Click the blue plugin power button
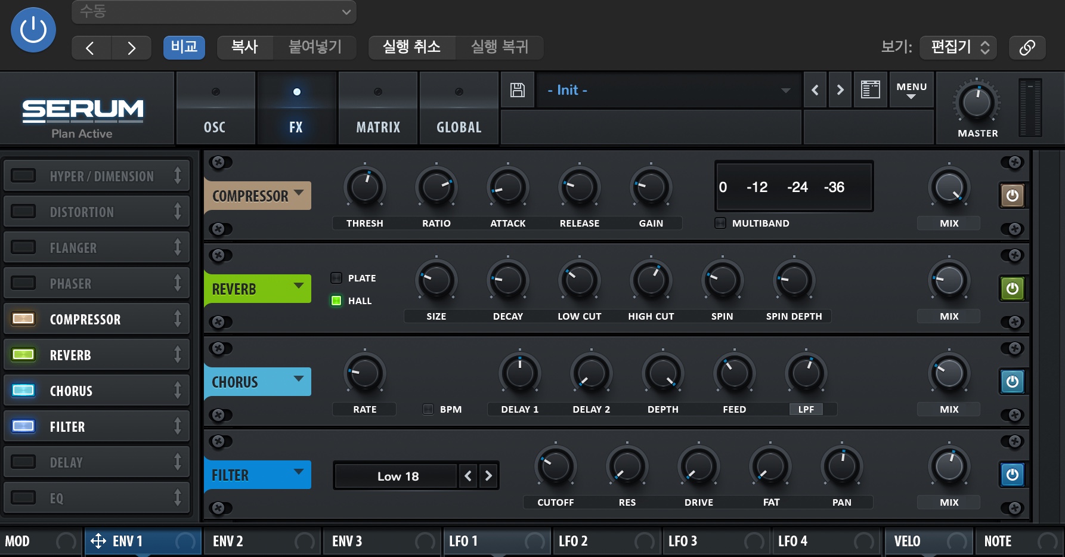1065x557 pixels. click(x=33, y=30)
